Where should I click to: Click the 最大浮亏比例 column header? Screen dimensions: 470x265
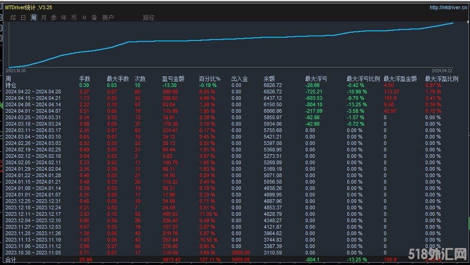click(x=363, y=79)
